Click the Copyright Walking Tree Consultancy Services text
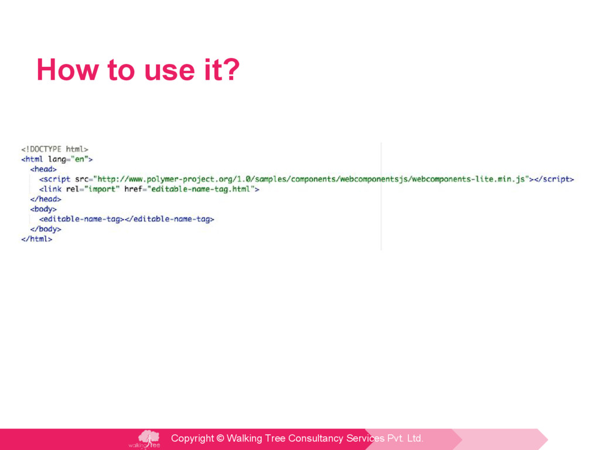Image resolution: width=600 pixels, height=450 pixels. [297, 438]
